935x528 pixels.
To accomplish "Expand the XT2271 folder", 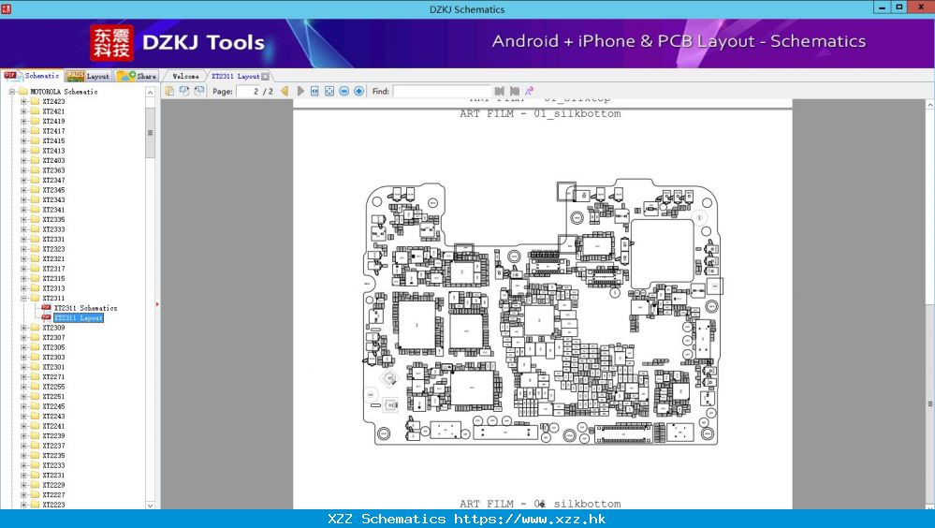I will coord(23,377).
